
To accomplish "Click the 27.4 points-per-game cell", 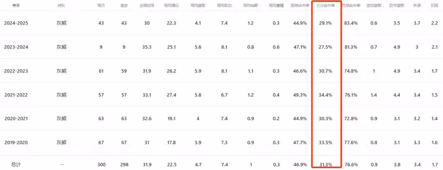I will (171, 95).
